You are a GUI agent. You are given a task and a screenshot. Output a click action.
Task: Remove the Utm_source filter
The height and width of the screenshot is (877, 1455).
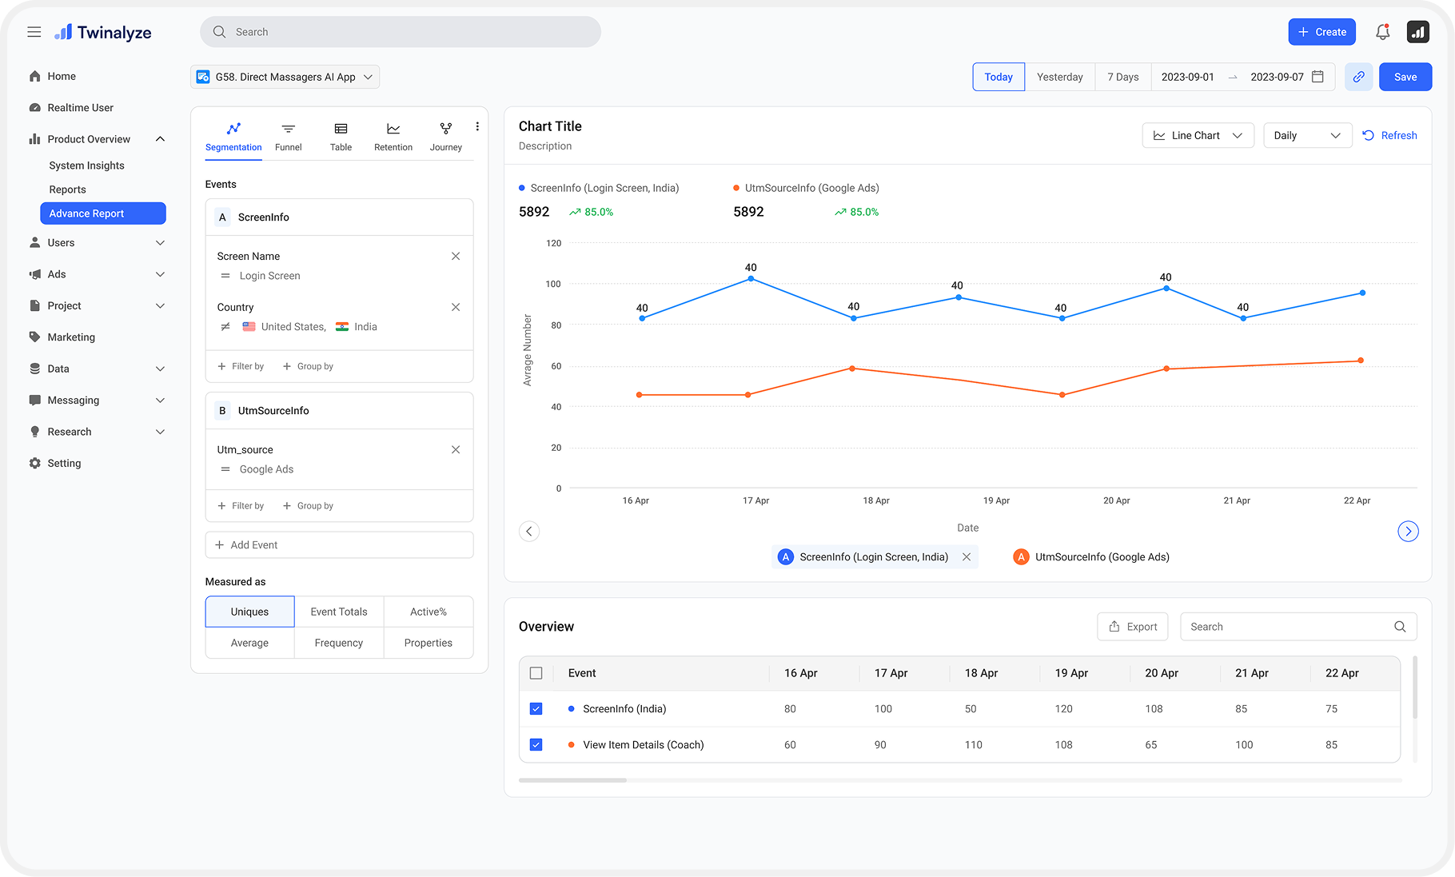pos(456,449)
